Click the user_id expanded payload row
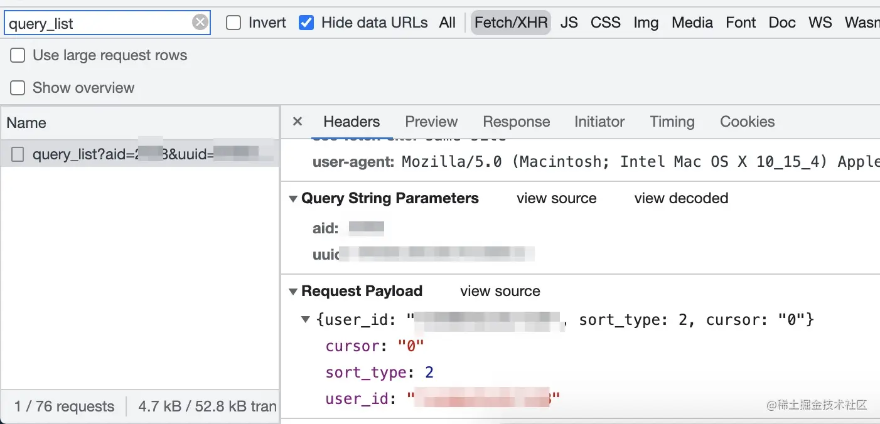This screenshot has height=424, width=880. point(443,399)
